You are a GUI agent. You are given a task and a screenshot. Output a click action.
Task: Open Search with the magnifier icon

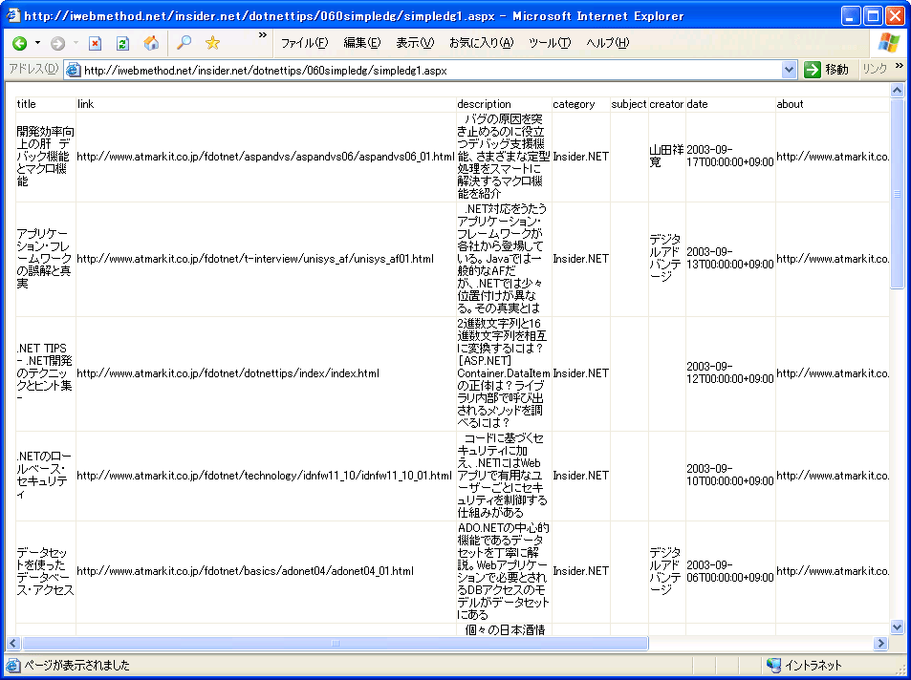click(x=184, y=42)
